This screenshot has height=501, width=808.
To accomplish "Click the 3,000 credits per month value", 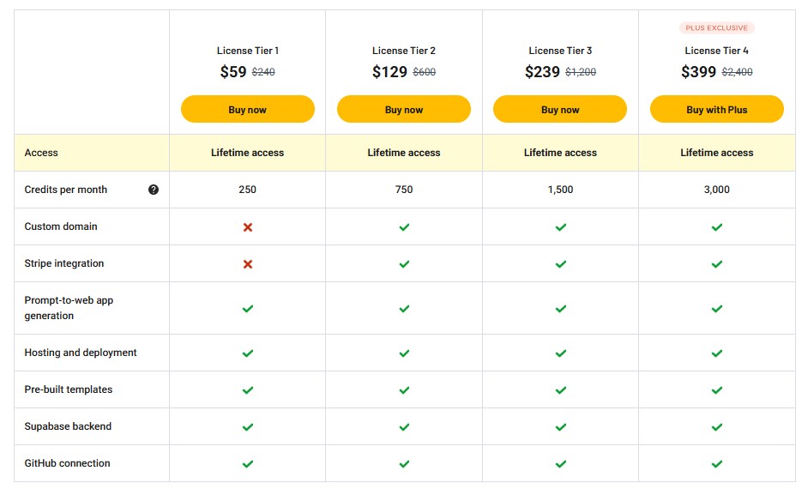I will (x=717, y=190).
